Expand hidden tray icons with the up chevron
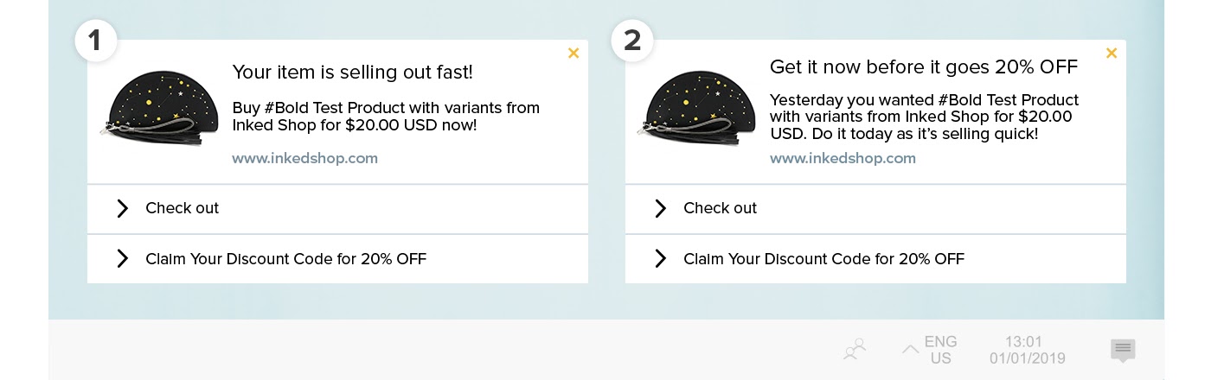The width and height of the screenshot is (1211, 380). [x=910, y=349]
